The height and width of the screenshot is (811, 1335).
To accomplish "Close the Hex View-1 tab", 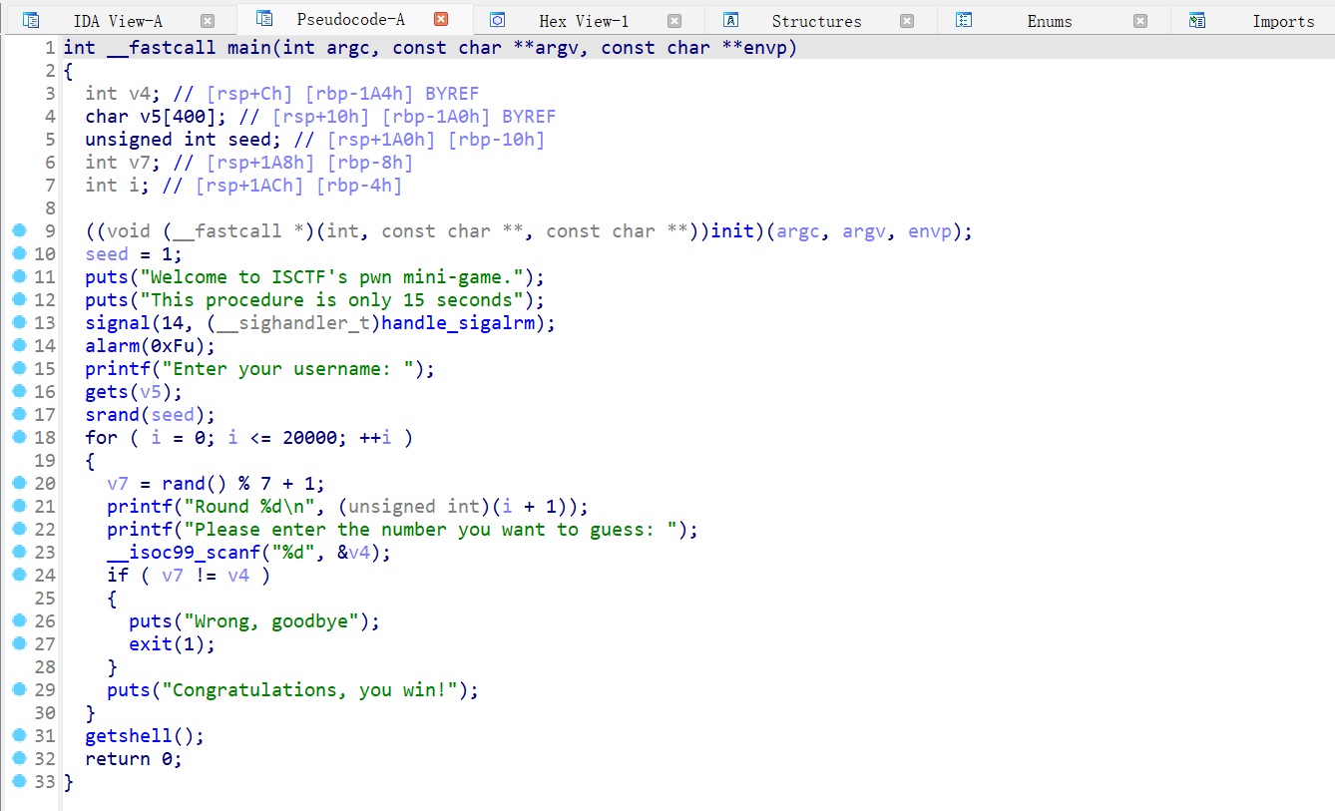I will pos(674,21).
